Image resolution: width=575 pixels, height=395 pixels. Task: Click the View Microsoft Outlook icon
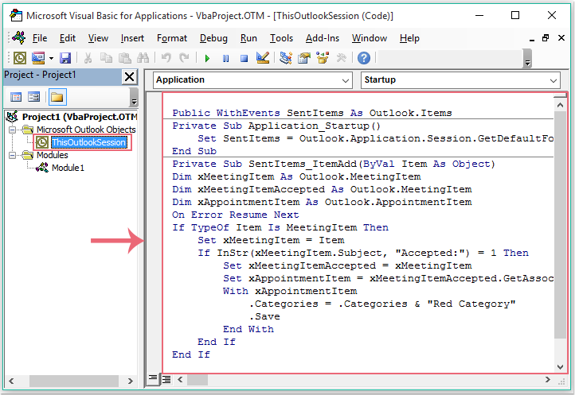(18, 58)
